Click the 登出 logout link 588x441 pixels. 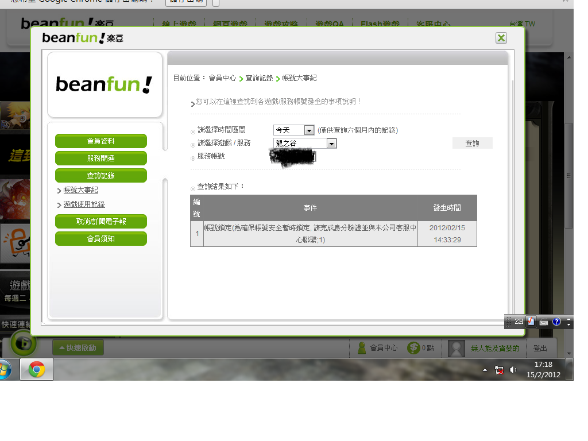click(x=540, y=349)
